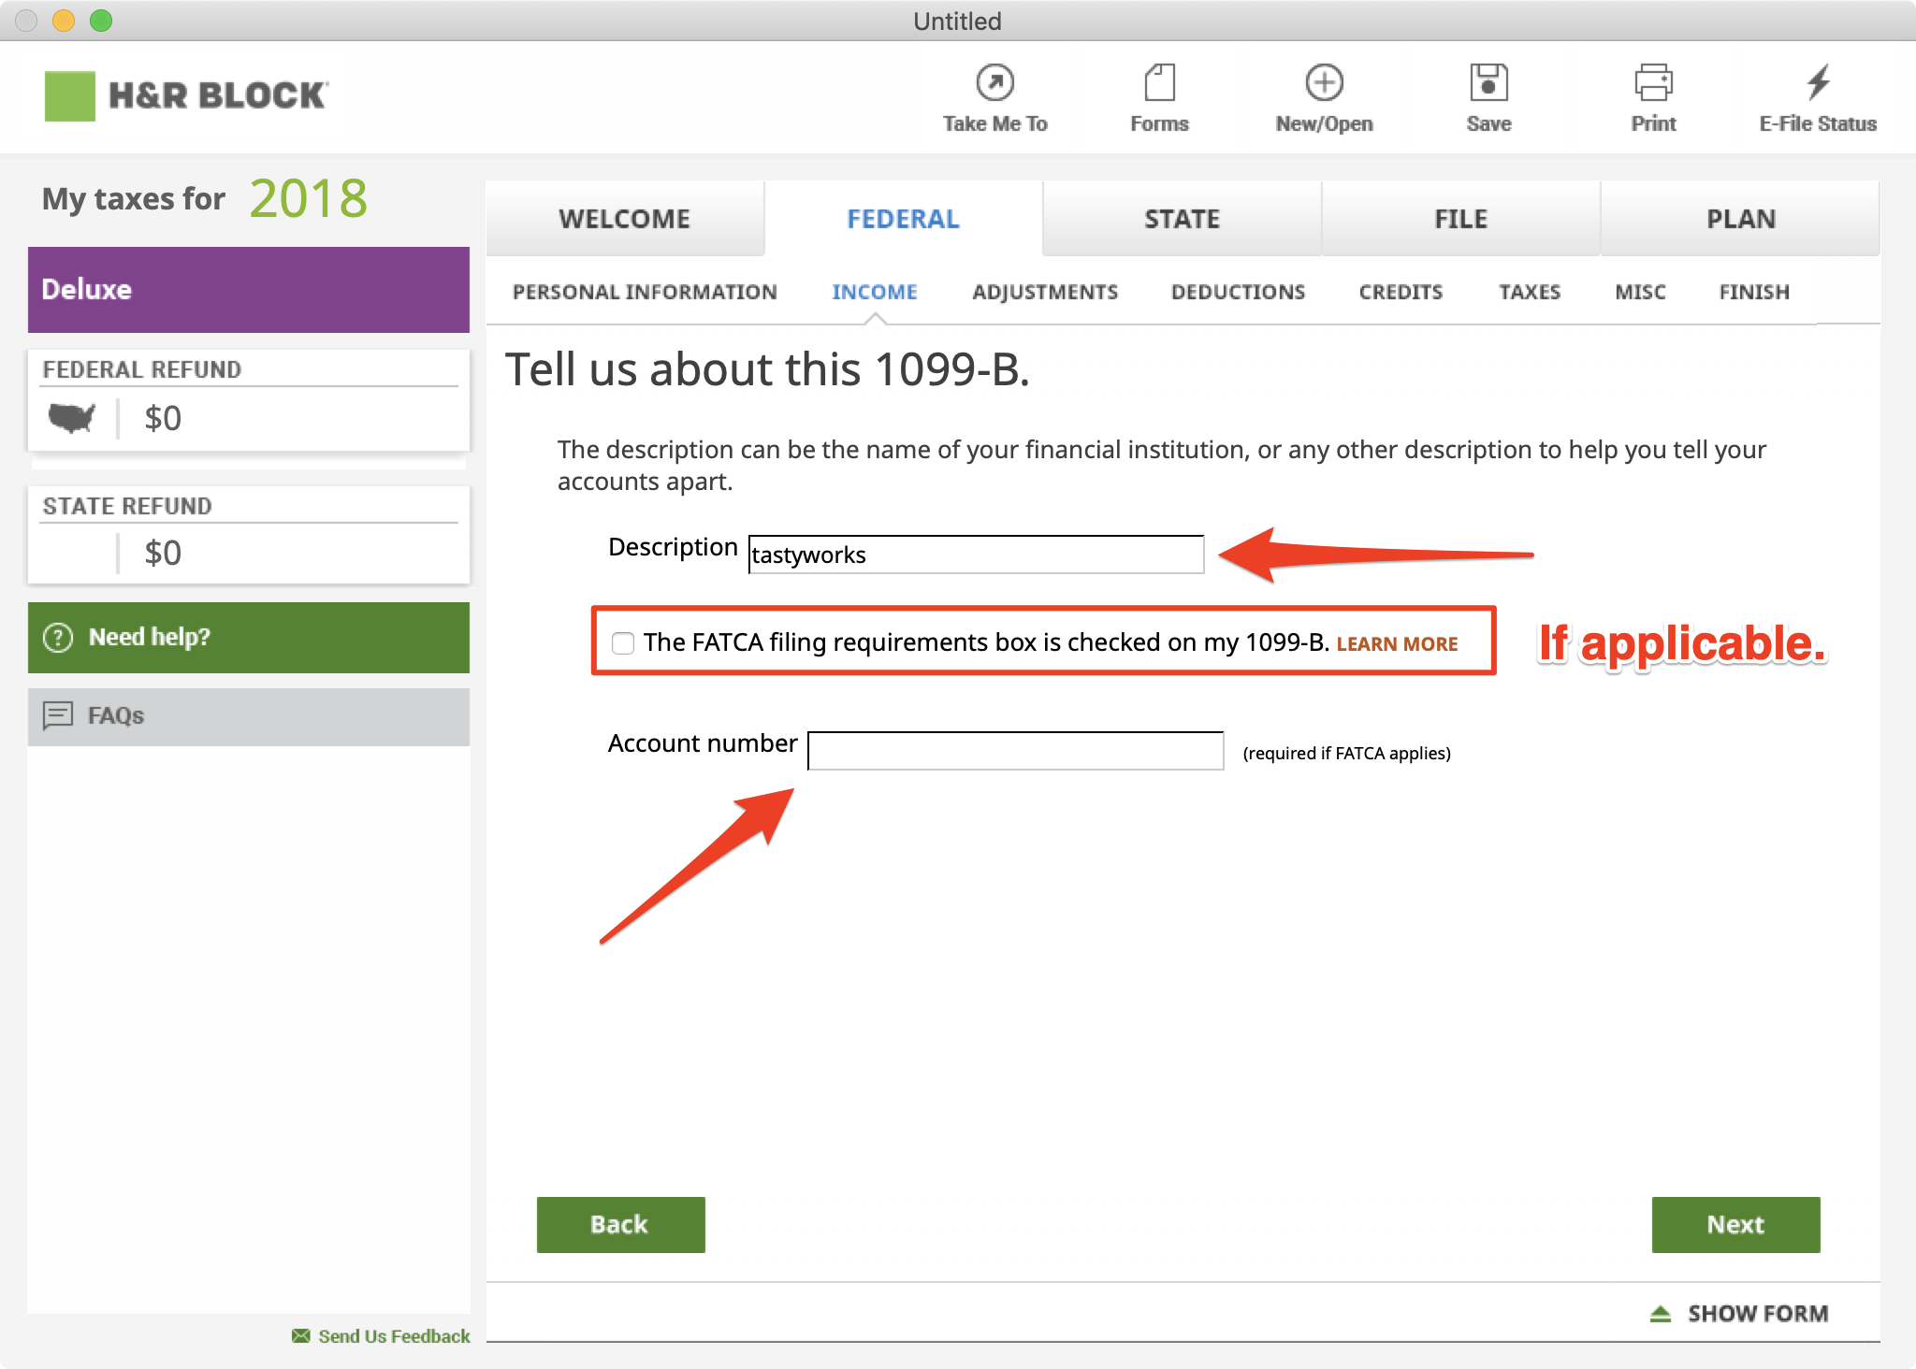Select the Description field showing tastyworks

(976, 554)
